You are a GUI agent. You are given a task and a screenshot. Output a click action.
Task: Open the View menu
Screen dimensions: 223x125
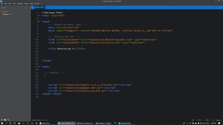pos(14,3)
